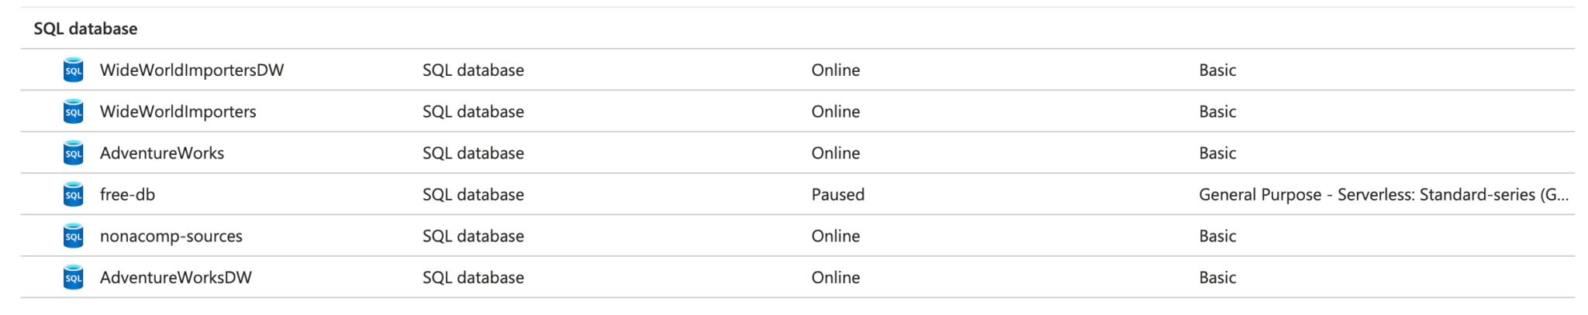This screenshot has height=315, width=1588.
Task: Open the WideWorldImporters database link
Action: (178, 111)
